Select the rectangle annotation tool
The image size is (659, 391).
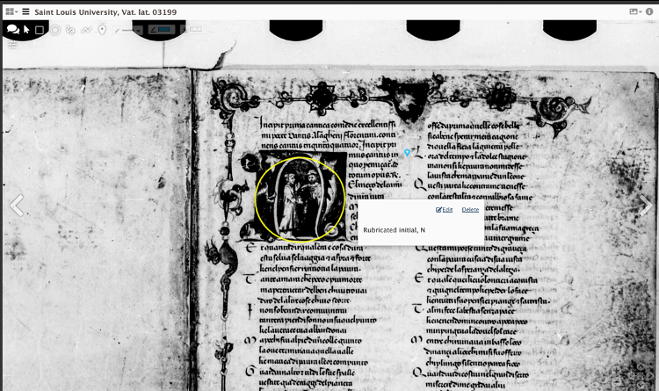(40, 30)
